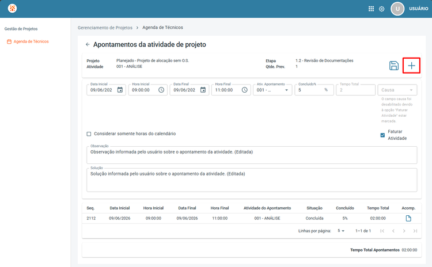Image resolution: width=432 pixels, height=267 pixels.
Task: Click the 5% Concluído table cell
Action: point(345,218)
